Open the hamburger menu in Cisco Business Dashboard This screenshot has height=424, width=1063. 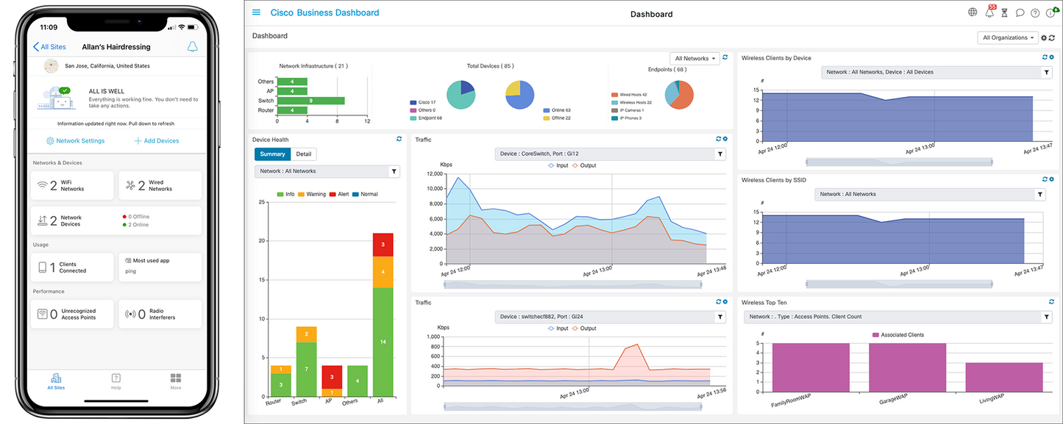click(256, 12)
